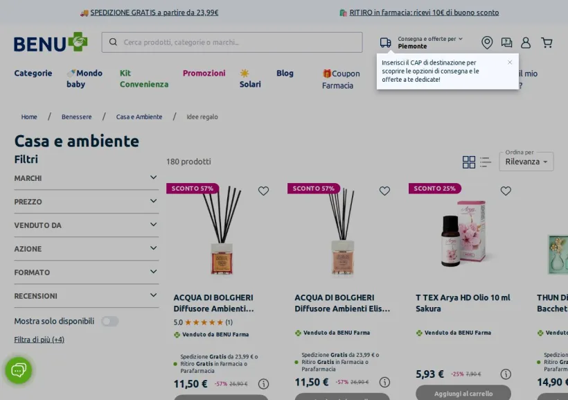Open Acqua di Bolgheri Diffusore Ambienti Elis title
This screenshot has height=400, width=568.
click(x=342, y=303)
